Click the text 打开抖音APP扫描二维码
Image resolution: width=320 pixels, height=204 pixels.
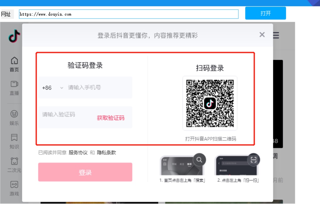click(211, 139)
